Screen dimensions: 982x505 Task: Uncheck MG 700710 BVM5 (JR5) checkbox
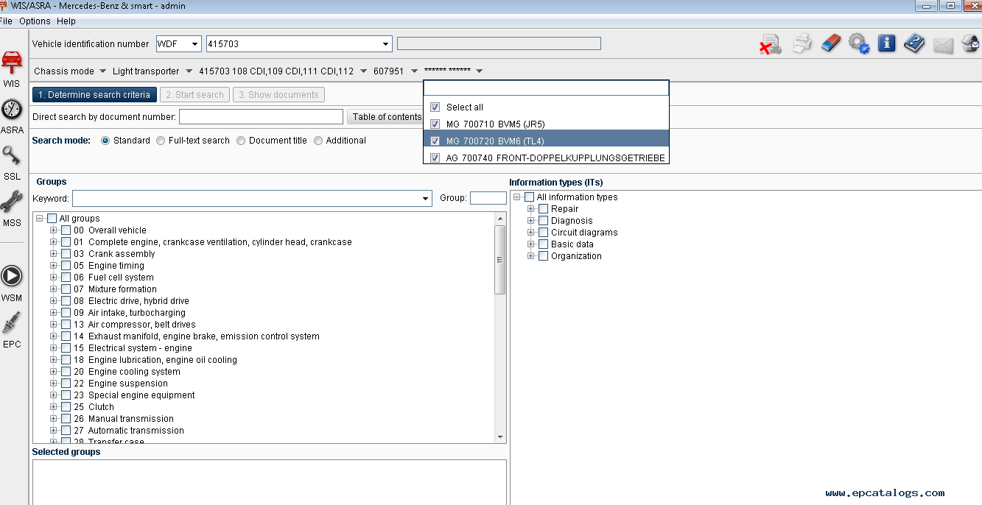[435, 124]
